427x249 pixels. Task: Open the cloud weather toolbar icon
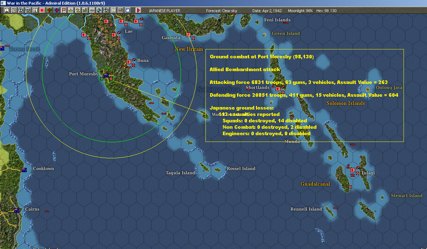(x=127, y=10)
